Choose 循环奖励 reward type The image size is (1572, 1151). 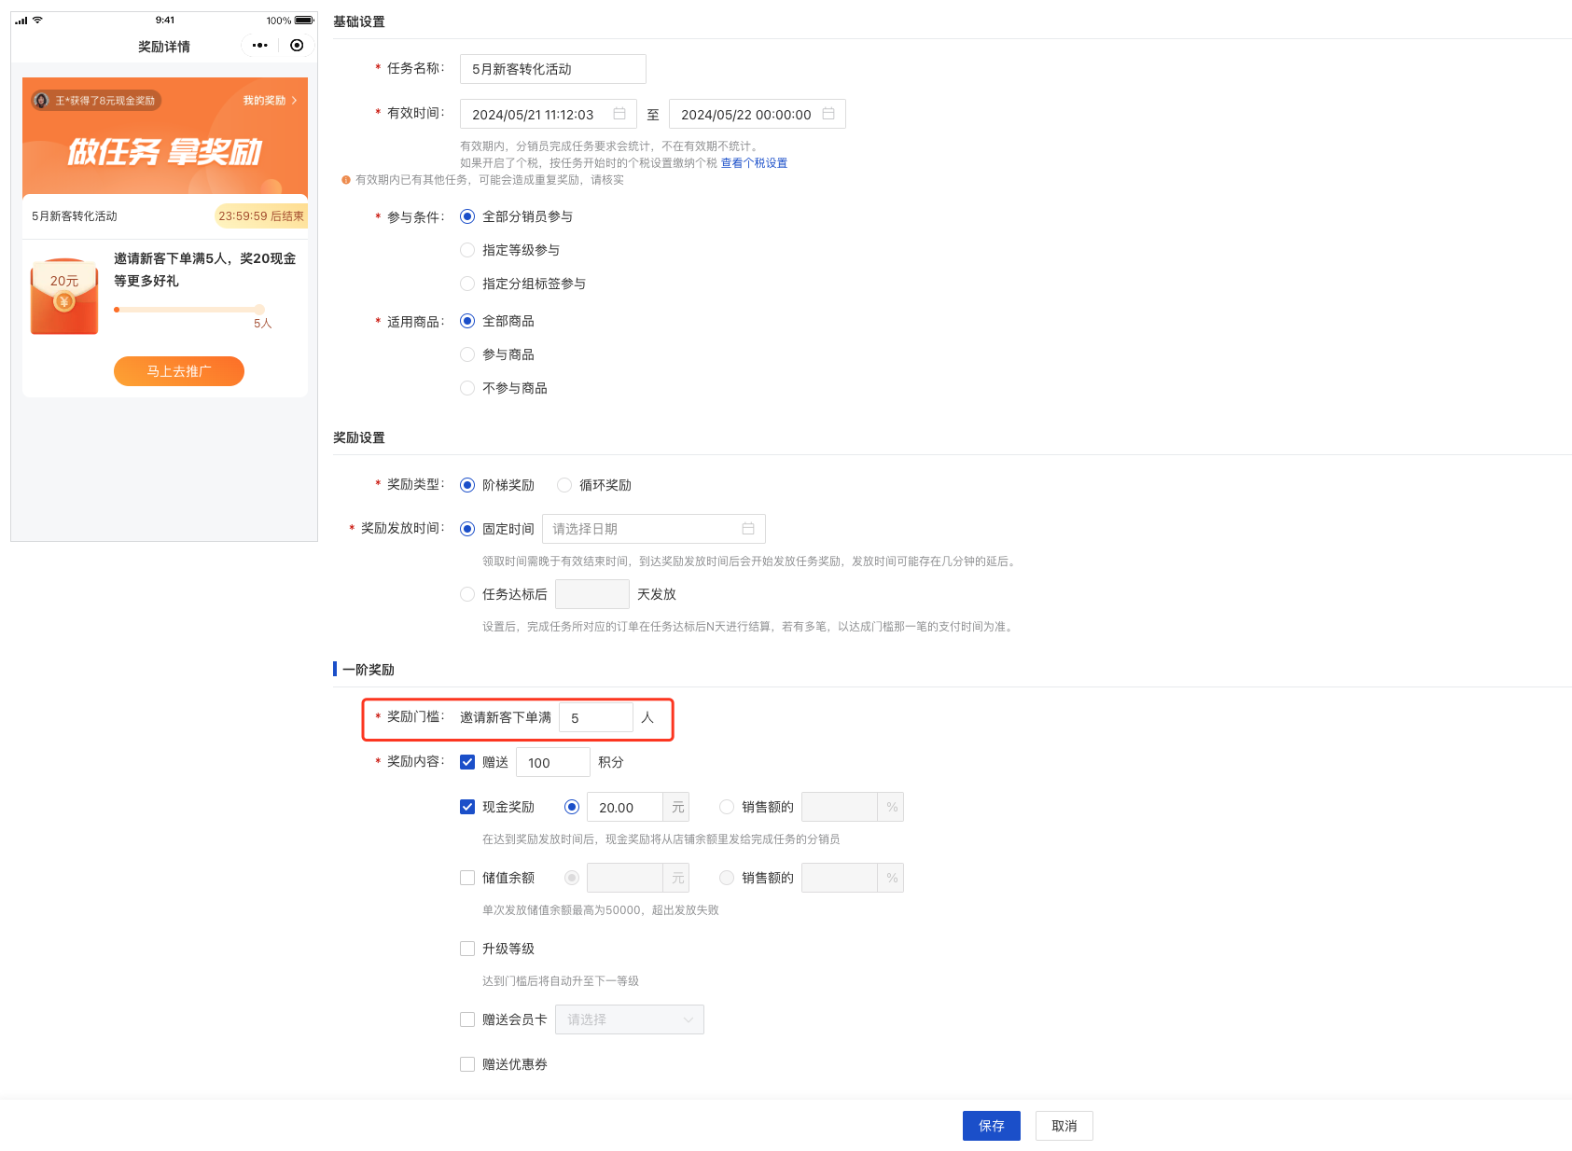(x=564, y=485)
